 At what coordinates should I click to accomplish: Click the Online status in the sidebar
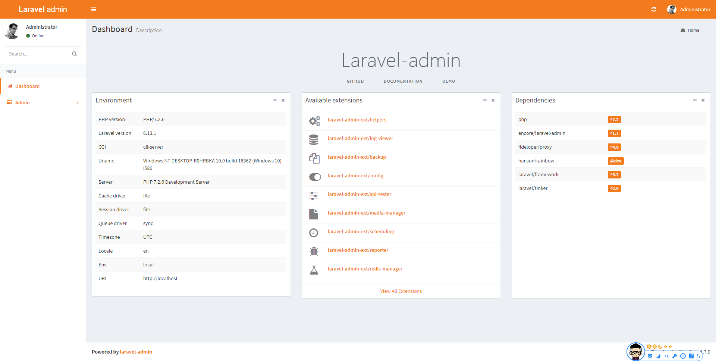point(35,36)
